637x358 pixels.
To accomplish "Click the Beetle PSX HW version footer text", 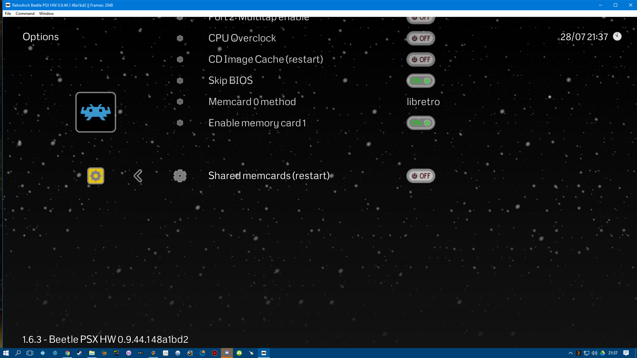I will point(105,339).
